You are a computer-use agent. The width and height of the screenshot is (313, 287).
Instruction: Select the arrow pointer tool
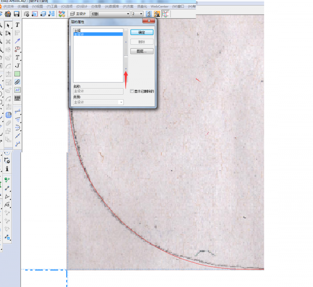(x=8, y=25)
